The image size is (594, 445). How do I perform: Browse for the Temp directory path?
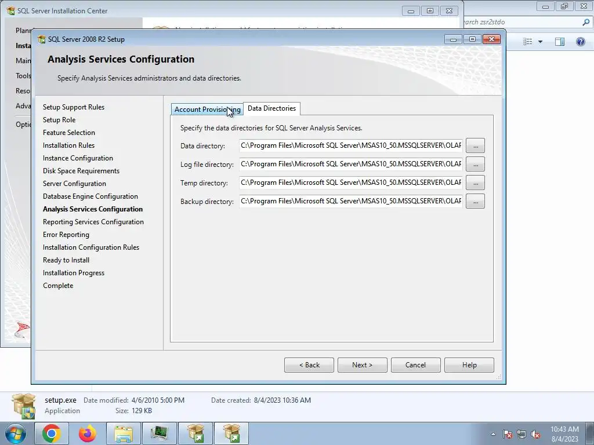point(475,183)
